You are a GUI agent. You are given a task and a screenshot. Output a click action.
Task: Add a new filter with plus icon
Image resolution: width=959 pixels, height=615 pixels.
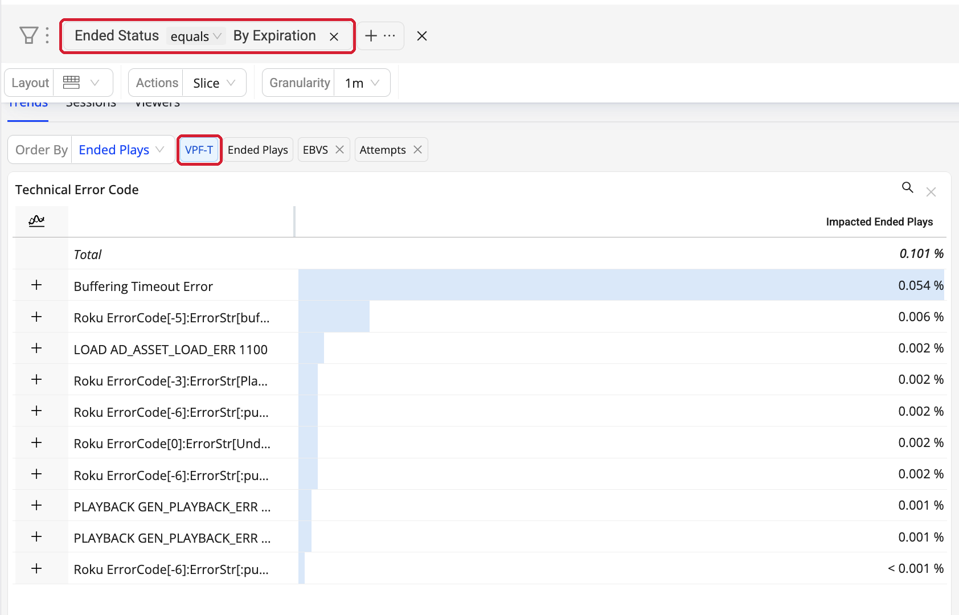[371, 36]
